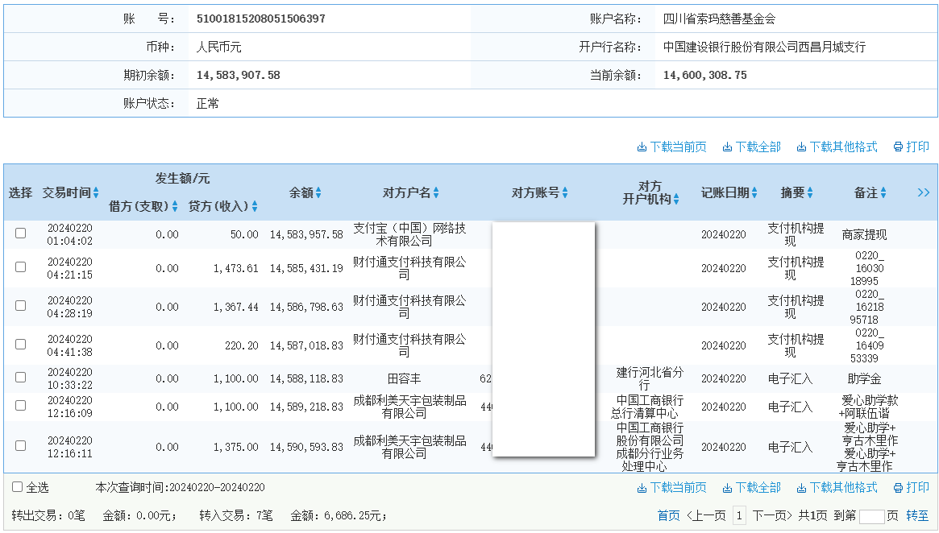Screen dimensions: 939x533
Task: Click the top 打印 print link
Action: [x=911, y=147]
